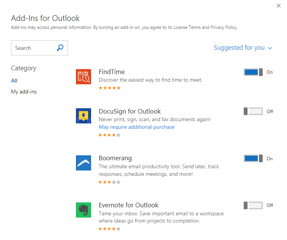Click 'Discover the easiest way to find time to meet.'
Image resolution: width=287 pixels, height=240 pixels.
150,80
